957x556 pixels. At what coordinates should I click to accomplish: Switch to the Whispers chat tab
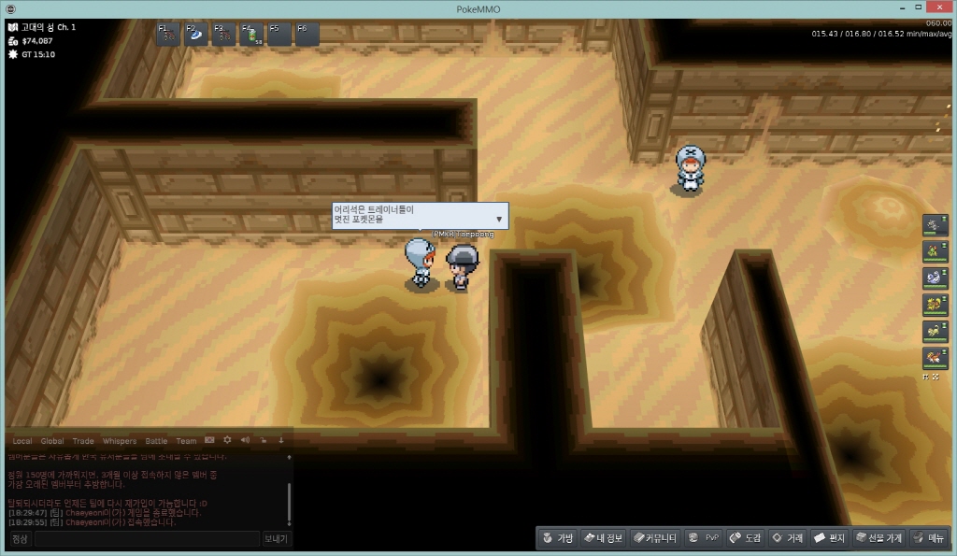pyautogui.click(x=119, y=441)
